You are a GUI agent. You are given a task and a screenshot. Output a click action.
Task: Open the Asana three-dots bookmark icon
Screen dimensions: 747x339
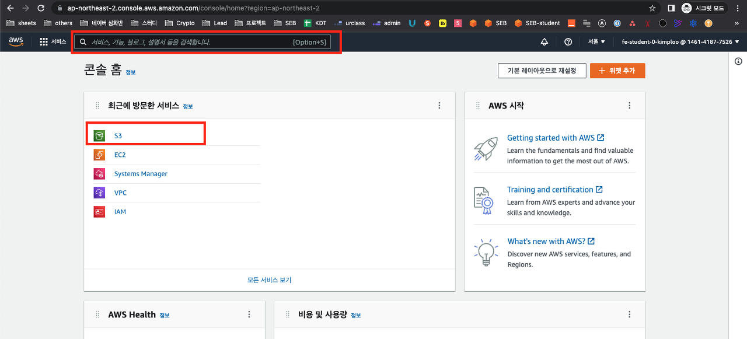point(633,23)
